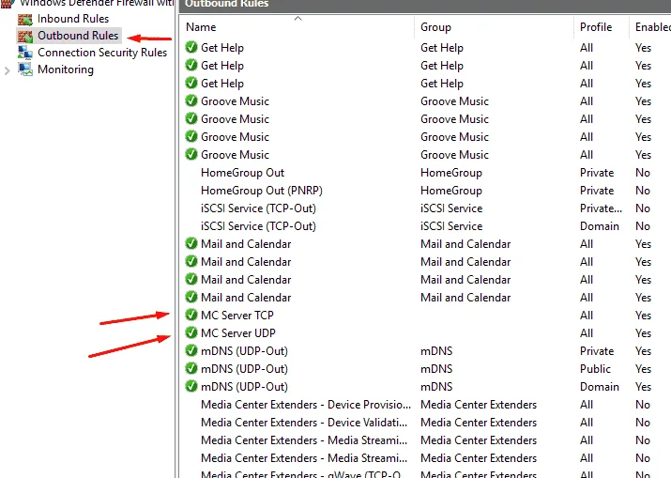
Task: Sort rules by Group column header
Action: (x=435, y=27)
